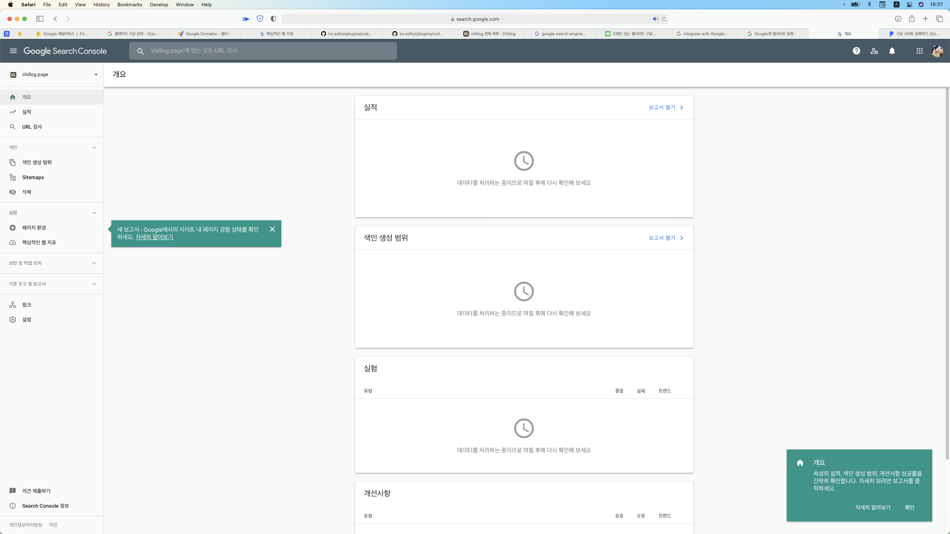
Task: Toggle Safari sidebar panel button
Action: (x=40, y=19)
